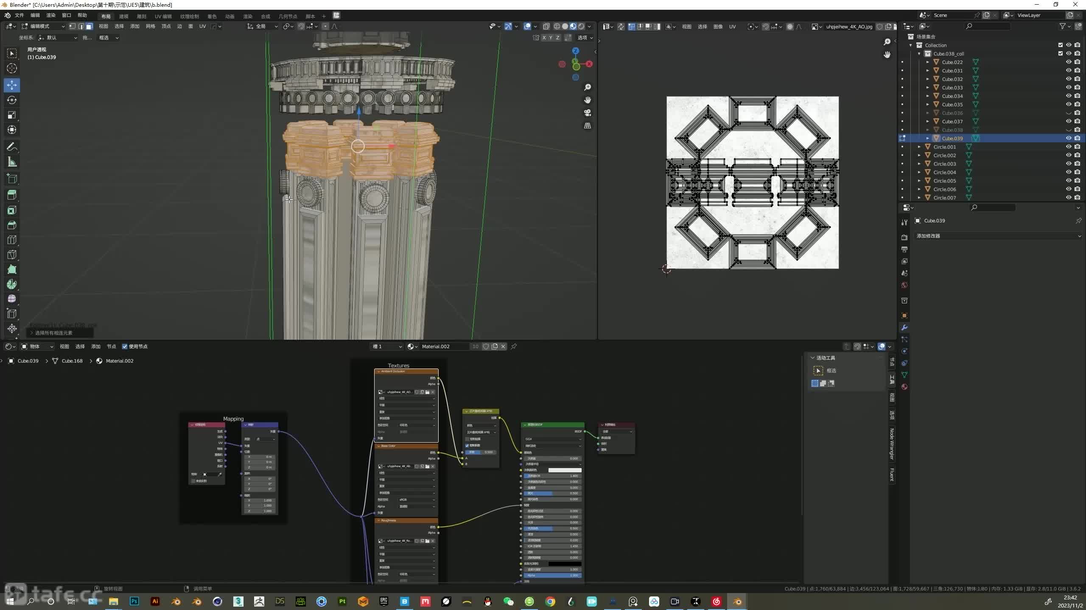Adjust the Alpha slider on Principled BSDF
1086x610 pixels.
(553, 576)
